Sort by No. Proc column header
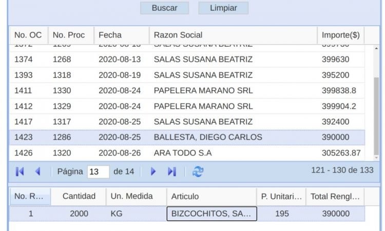 pyautogui.click(x=71, y=35)
